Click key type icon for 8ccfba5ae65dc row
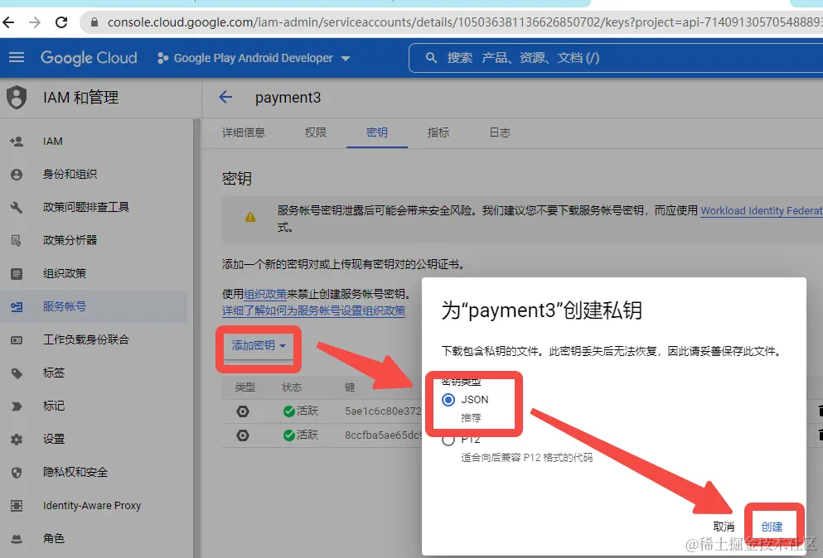Viewport: 823px width, 558px height. (243, 435)
